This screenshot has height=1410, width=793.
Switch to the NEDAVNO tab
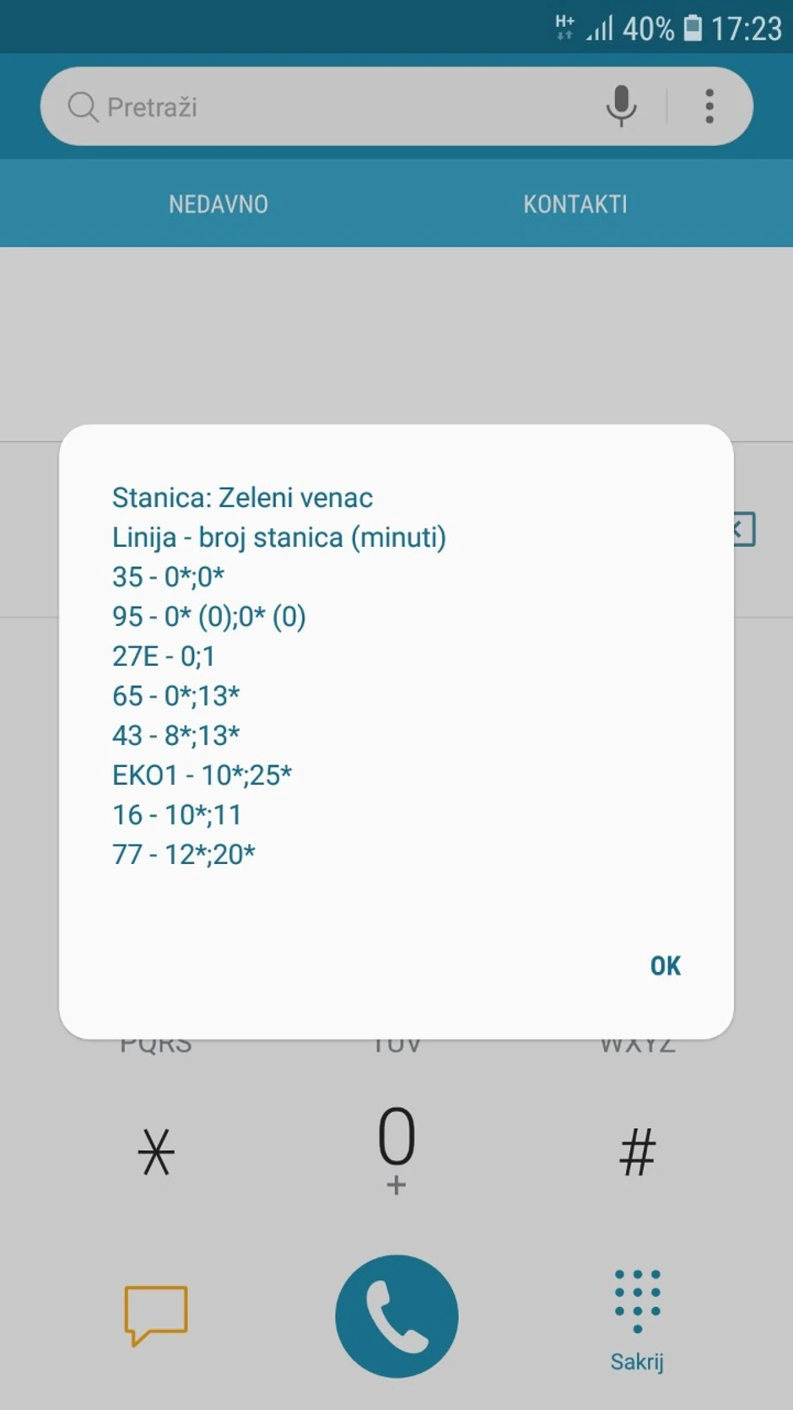coord(218,204)
